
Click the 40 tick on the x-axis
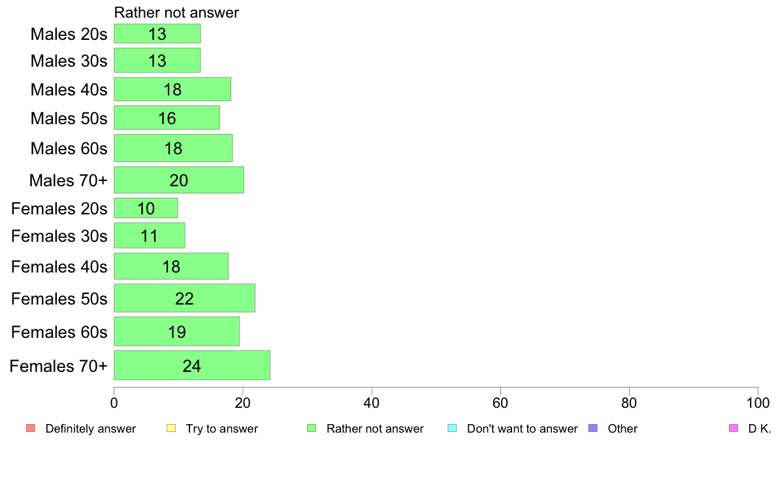(371, 403)
